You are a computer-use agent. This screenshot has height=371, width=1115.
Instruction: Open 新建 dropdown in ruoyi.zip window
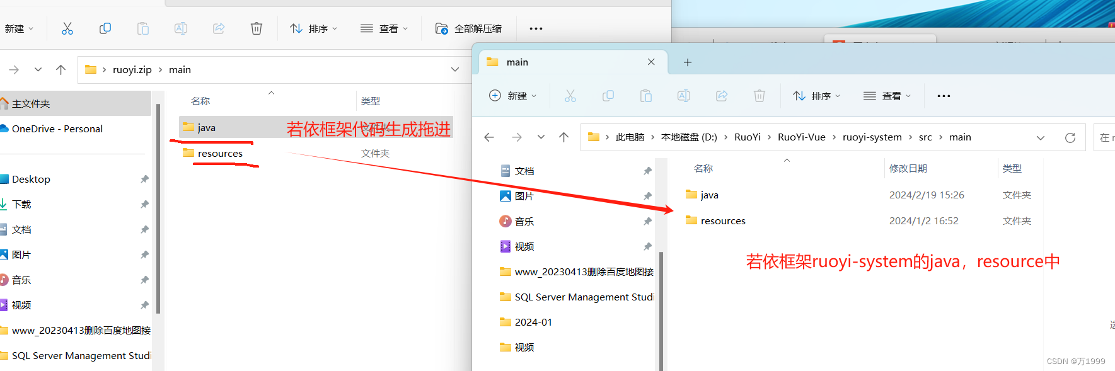pyautogui.click(x=19, y=28)
